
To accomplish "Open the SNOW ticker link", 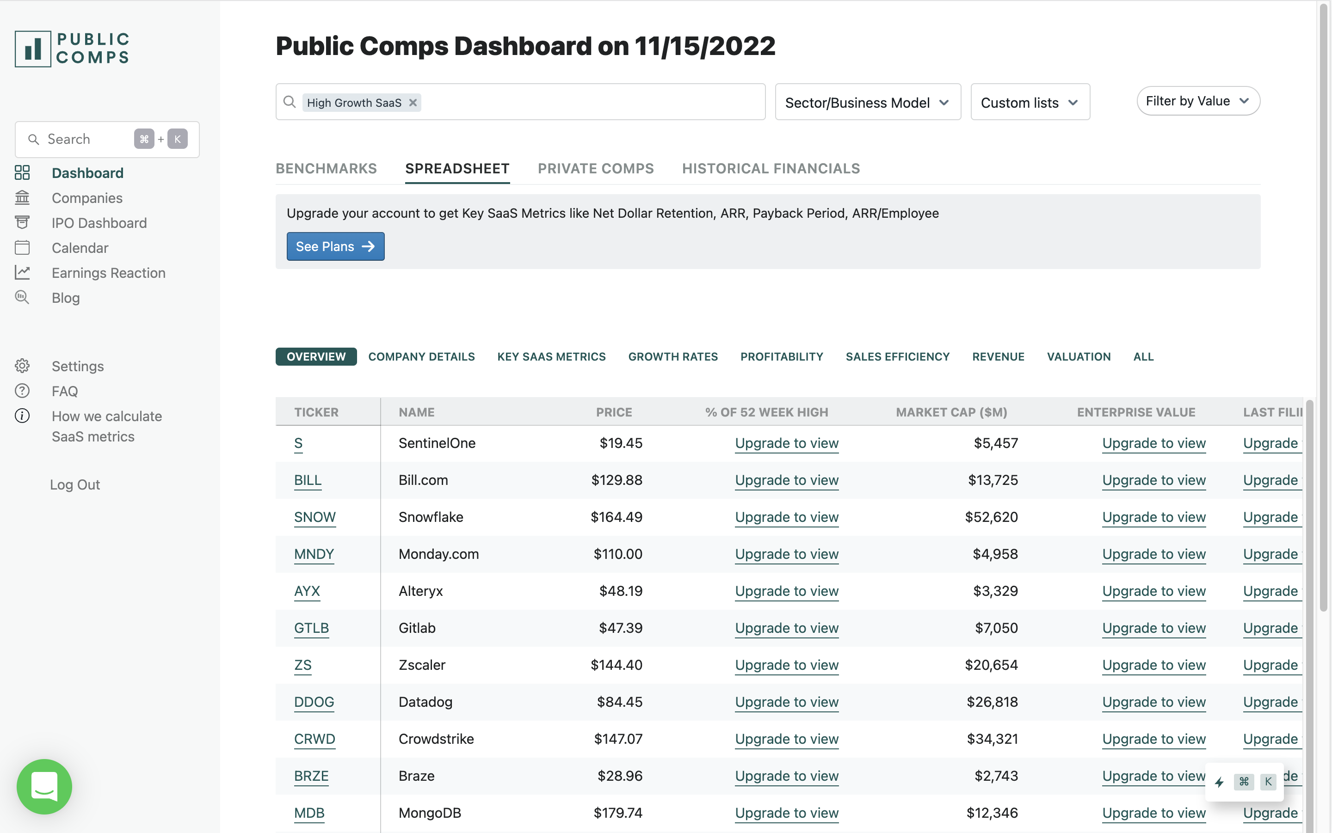I will [x=314, y=517].
